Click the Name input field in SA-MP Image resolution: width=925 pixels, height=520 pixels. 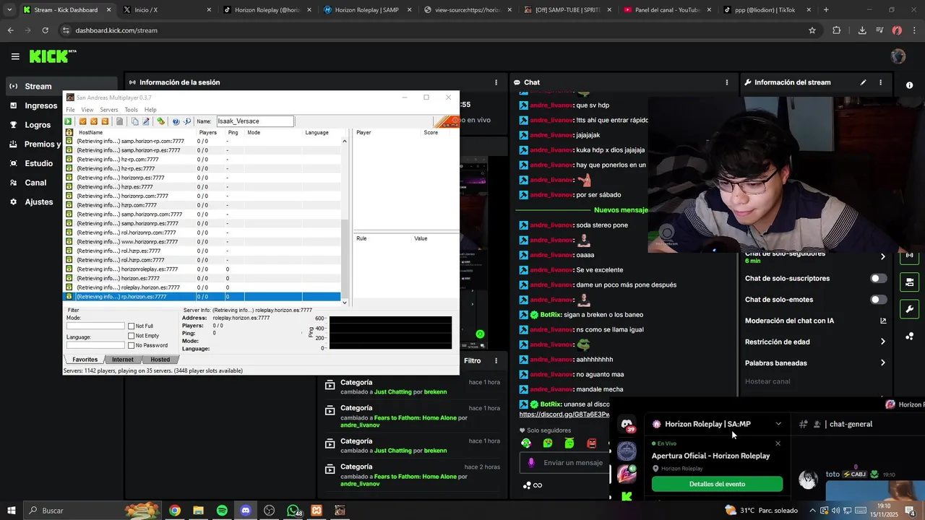[x=254, y=121]
